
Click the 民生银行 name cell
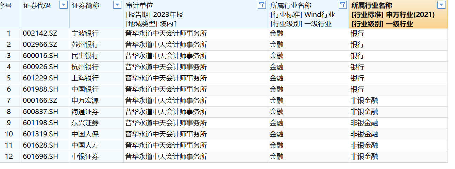click(x=97, y=56)
